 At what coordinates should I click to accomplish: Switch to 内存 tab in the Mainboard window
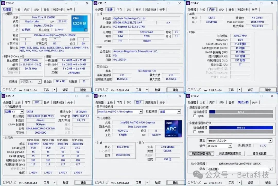119,10
